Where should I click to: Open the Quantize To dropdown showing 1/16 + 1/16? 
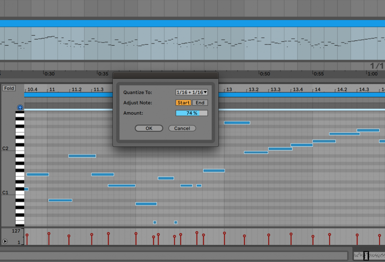click(x=192, y=92)
